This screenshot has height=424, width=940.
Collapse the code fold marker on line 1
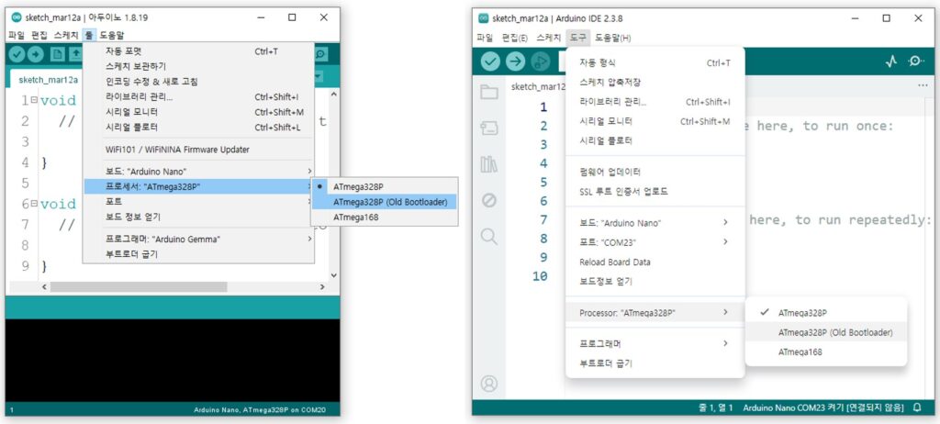(33, 99)
